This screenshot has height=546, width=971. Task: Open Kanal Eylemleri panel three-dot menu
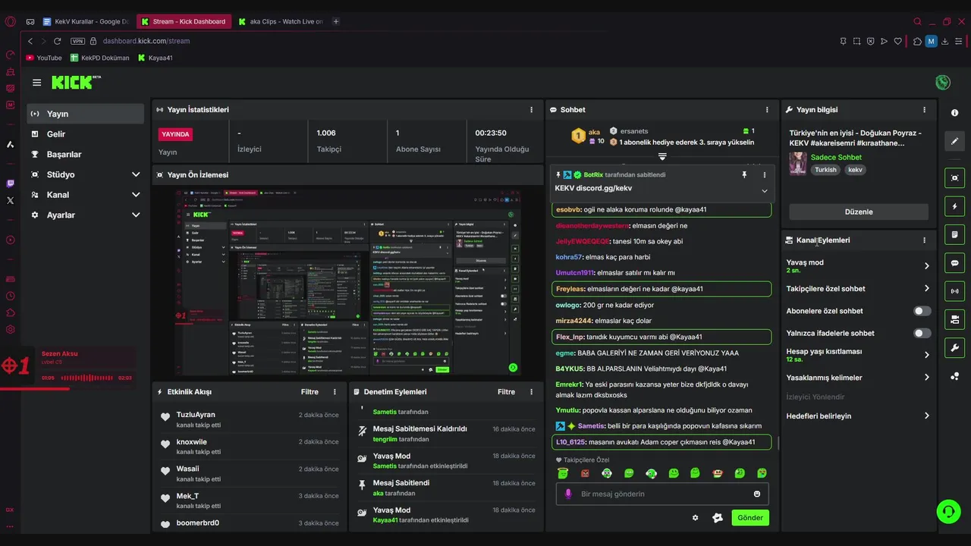(x=924, y=240)
